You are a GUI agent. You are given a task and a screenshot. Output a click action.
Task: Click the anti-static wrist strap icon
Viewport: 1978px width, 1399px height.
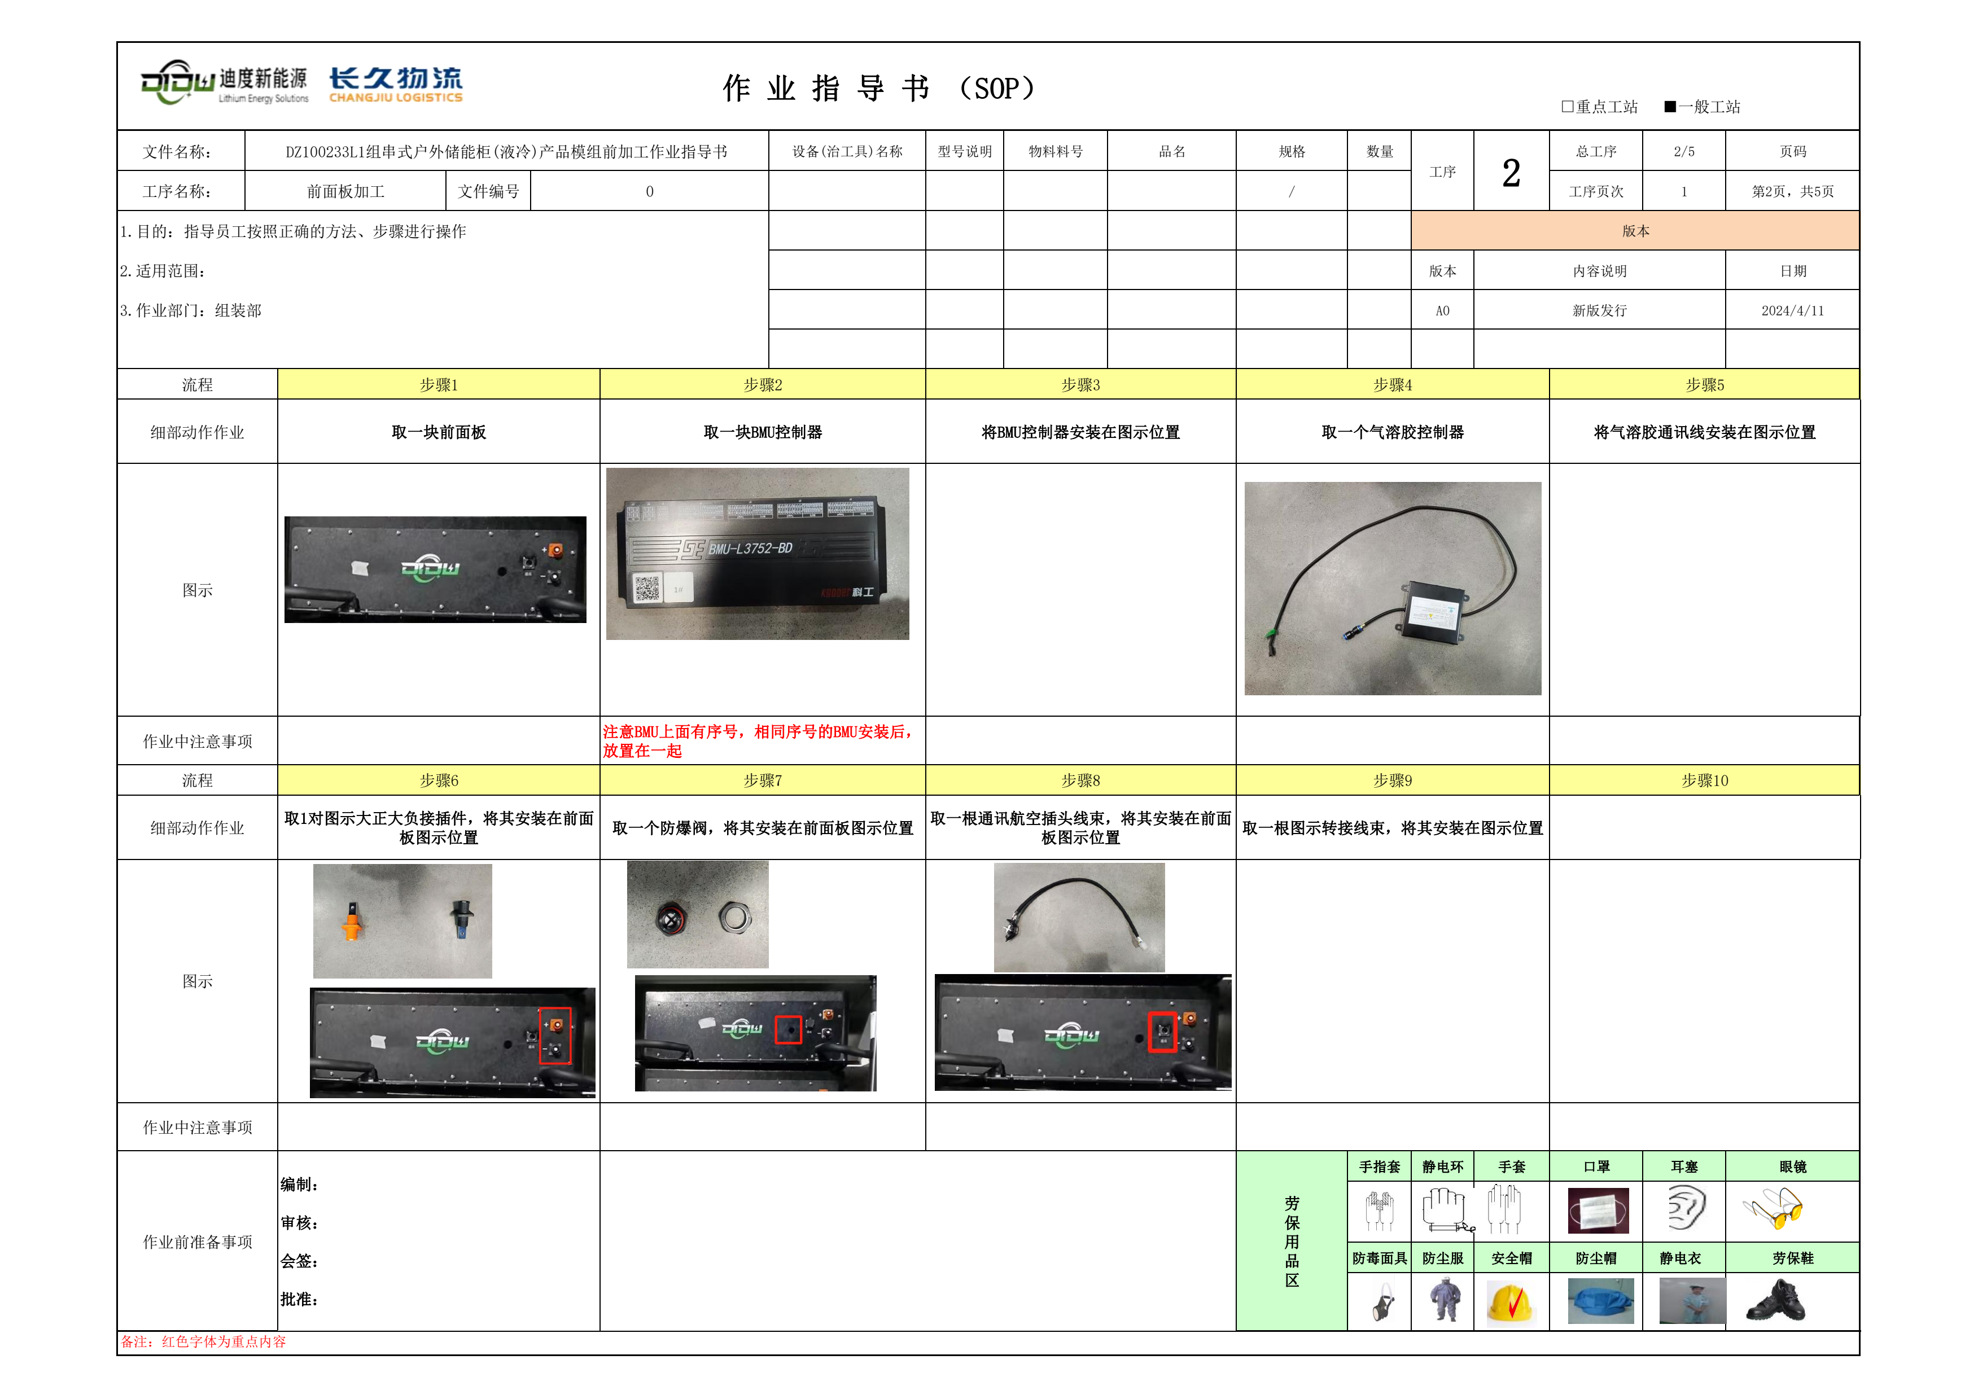click(1445, 1211)
